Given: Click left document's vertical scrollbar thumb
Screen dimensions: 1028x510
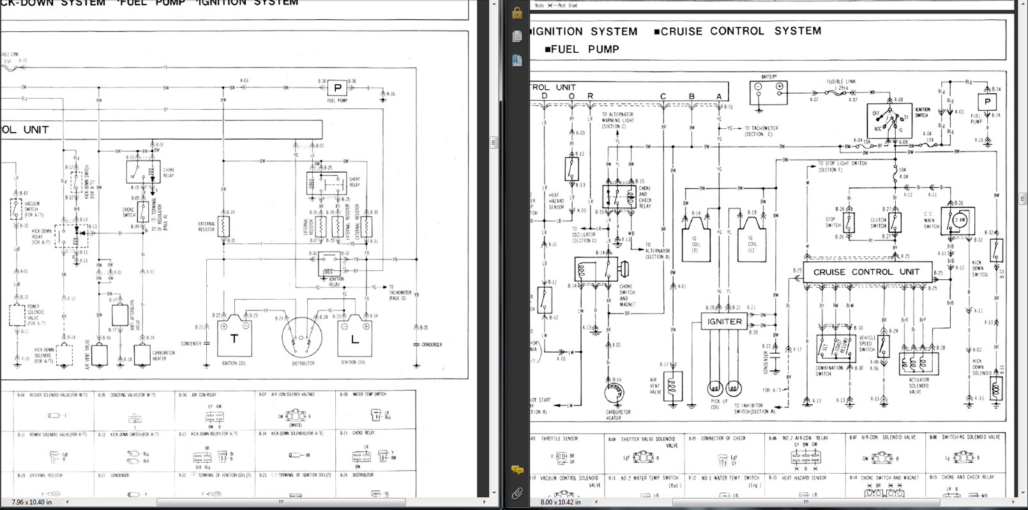Looking at the screenshot, I should click(x=494, y=143).
